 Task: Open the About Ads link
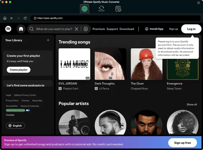[37, 100]
